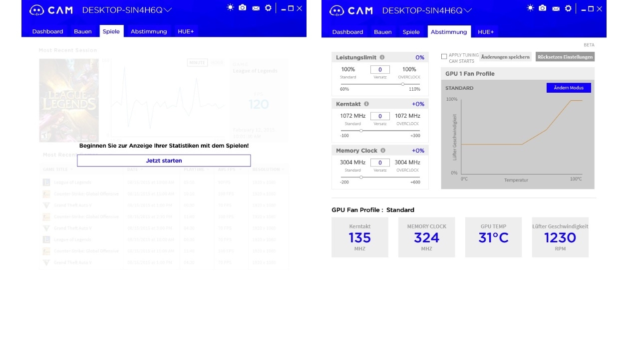The height and width of the screenshot is (359, 639).
Task: Click the League of Legends cover thumbnail
Action: click(x=69, y=100)
